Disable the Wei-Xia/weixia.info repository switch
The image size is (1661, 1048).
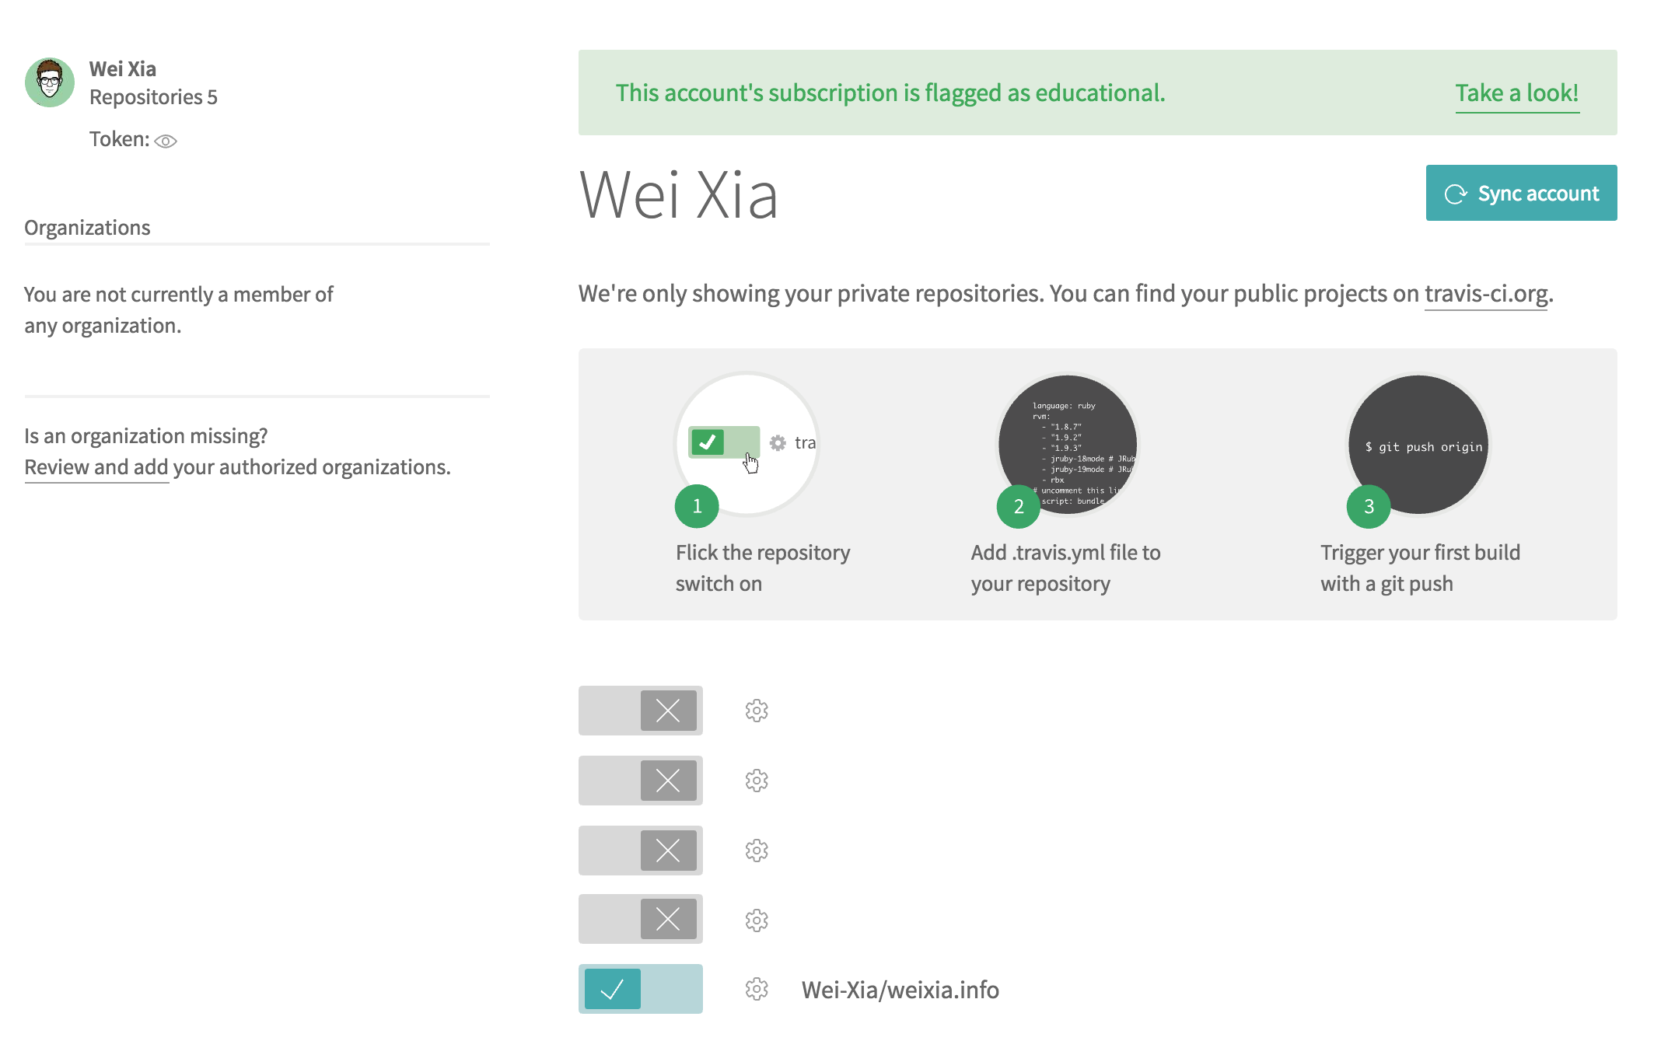click(641, 989)
